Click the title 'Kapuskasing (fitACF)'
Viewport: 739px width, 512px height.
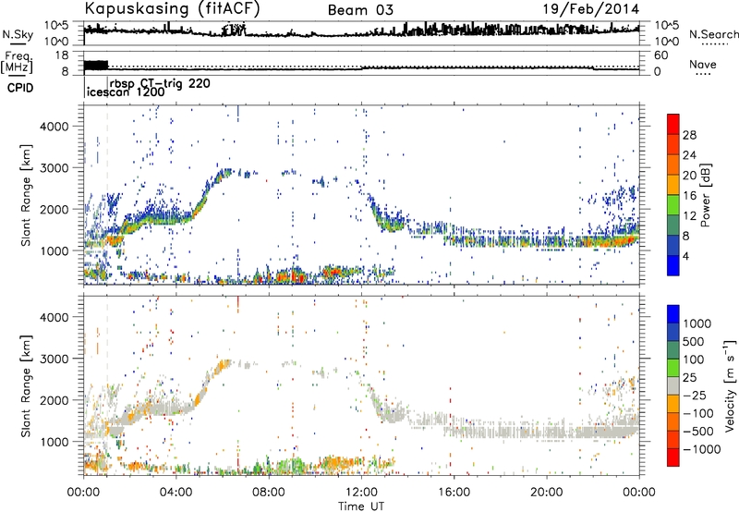click(172, 9)
